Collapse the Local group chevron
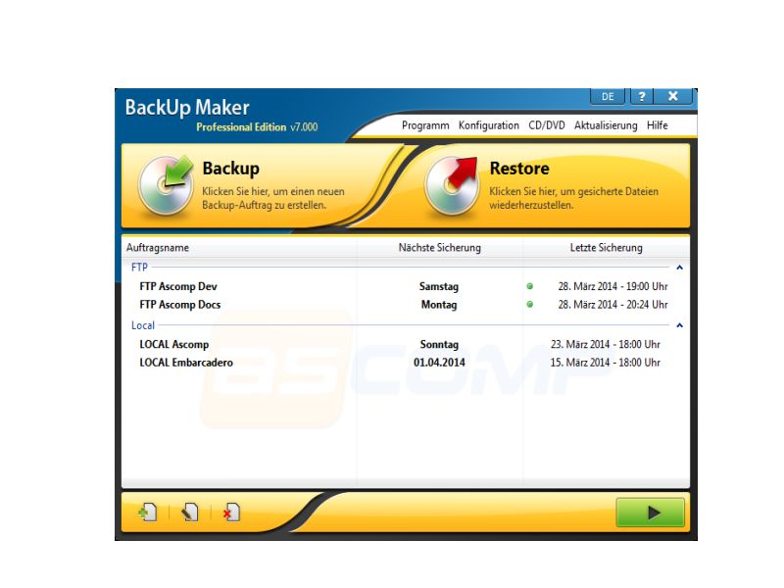This screenshot has width=784, height=588. click(x=679, y=325)
